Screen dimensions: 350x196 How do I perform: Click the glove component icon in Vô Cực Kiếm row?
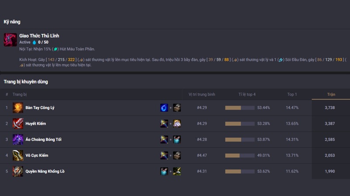[177, 155]
